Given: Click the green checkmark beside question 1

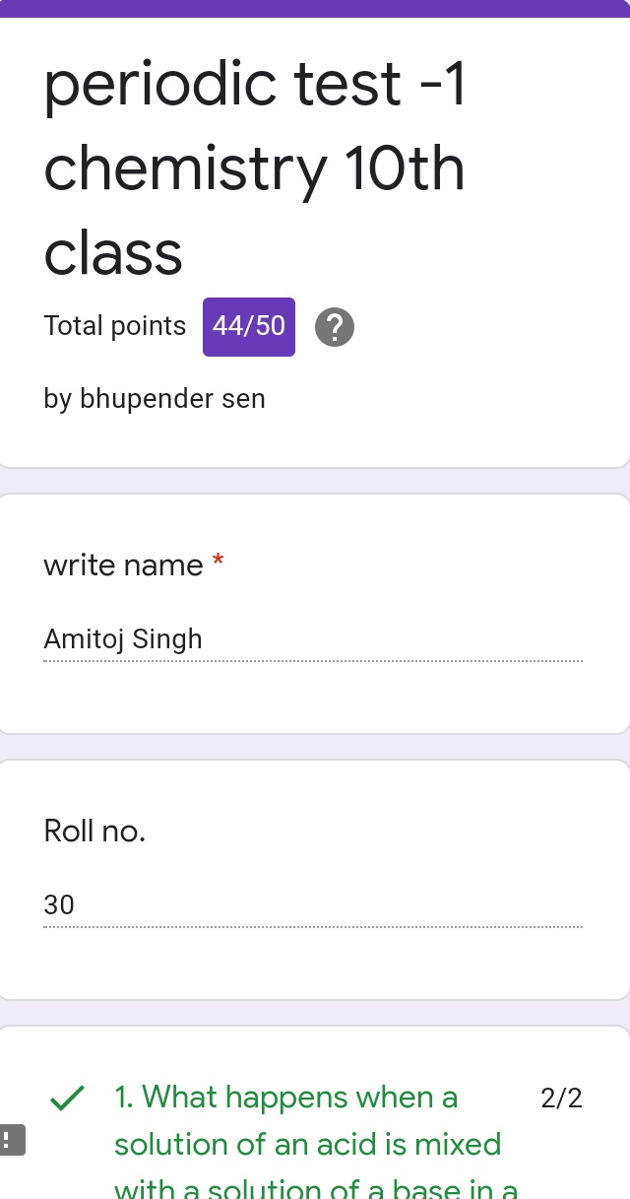Looking at the screenshot, I should 67,1099.
